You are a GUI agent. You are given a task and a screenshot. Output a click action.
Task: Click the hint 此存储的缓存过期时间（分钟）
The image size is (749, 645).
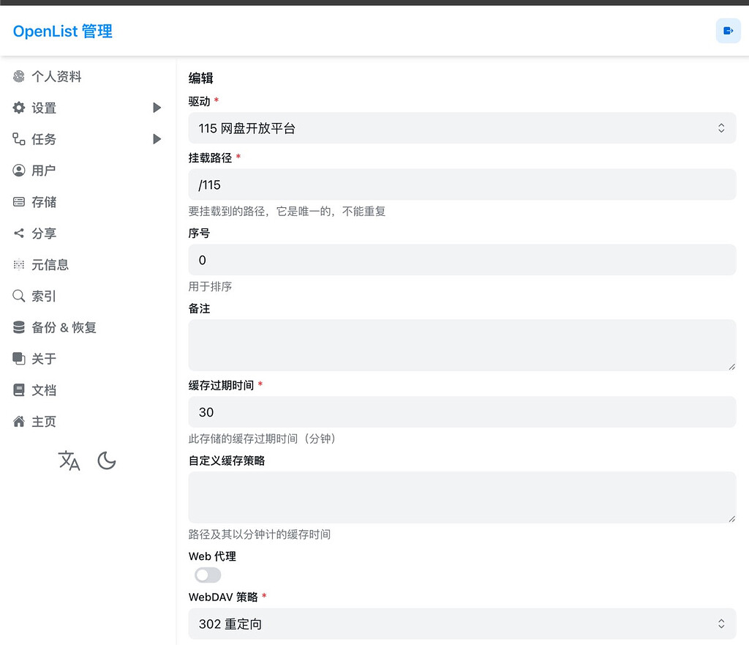[x=263, y=439]
